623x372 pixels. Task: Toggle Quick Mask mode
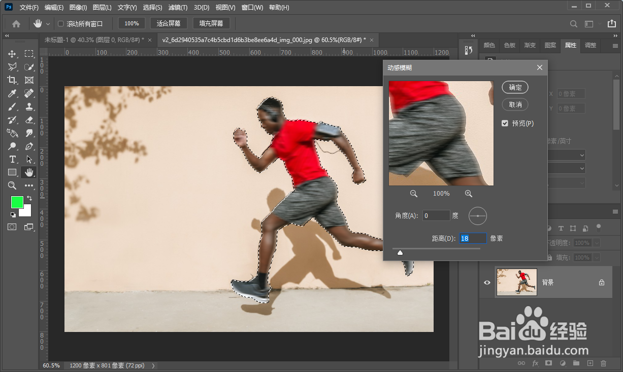click(x=12, y=227)
